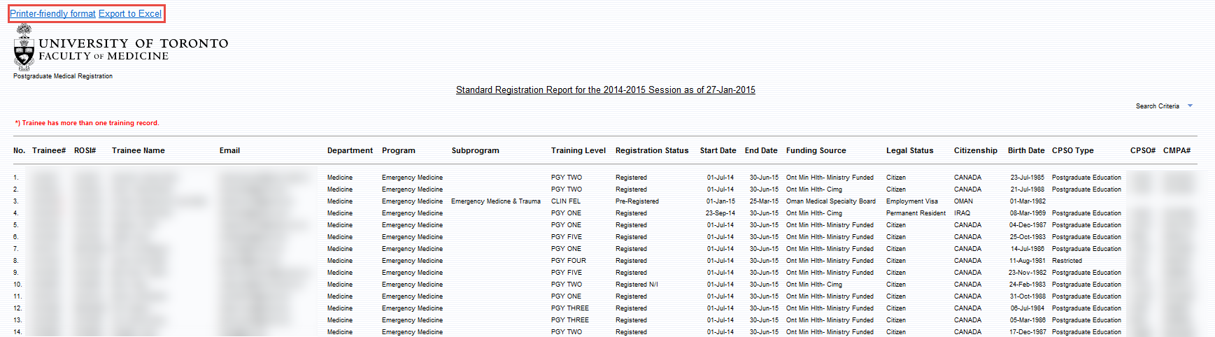Click the Trainee Name column header

click(x=138, y=150)
